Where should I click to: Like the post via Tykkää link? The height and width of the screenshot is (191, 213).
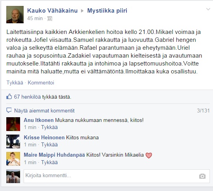[x=15, y=82]
